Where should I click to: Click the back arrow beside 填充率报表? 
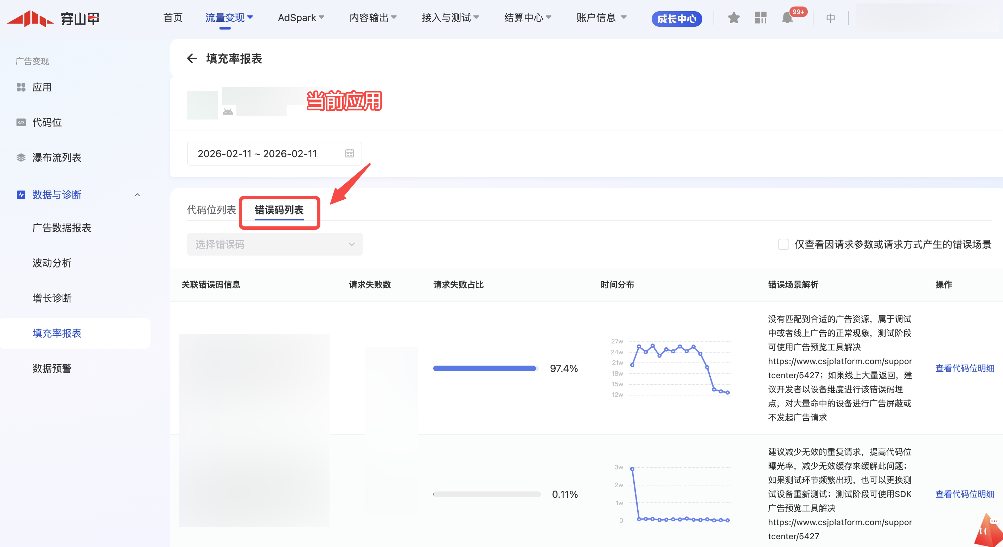pyautogui.click(x=192, y=59)
